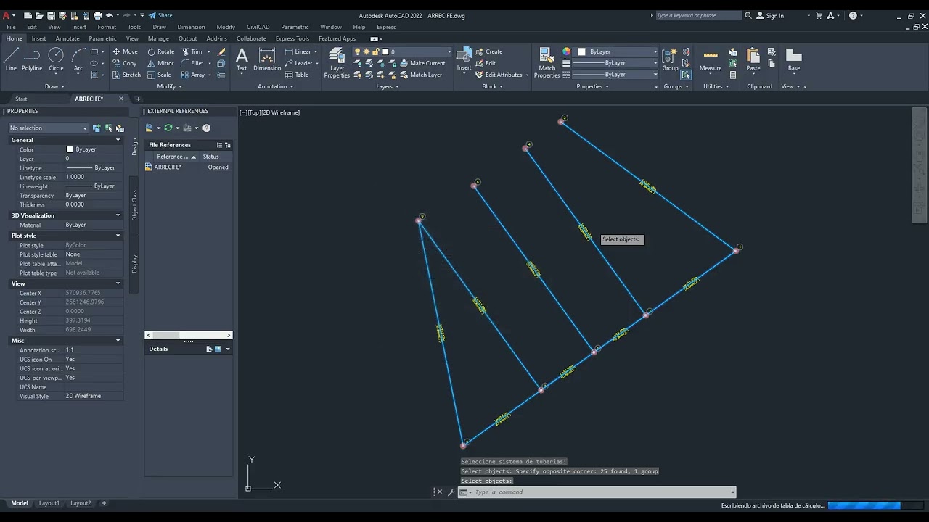Expand the Layers panel
This screenshot has height=522, width=929.
pyautogui.click(x=388, y=86)
